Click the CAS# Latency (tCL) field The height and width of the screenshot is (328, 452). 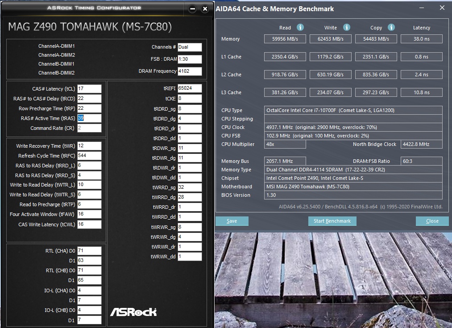(89, 89)
